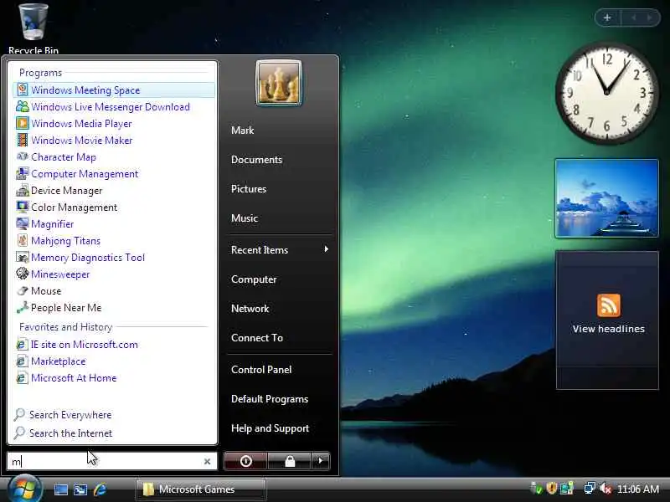Screen dimensions: 670x502
Task: Click Show Desktop quick launch icon
Action: coord(60,489)
